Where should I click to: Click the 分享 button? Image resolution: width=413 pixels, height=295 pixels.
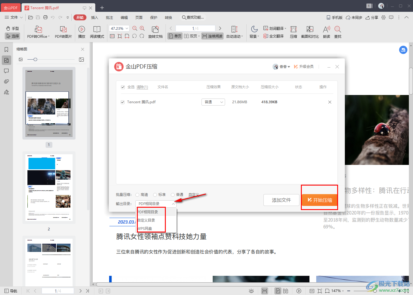[x=372, y=17]
